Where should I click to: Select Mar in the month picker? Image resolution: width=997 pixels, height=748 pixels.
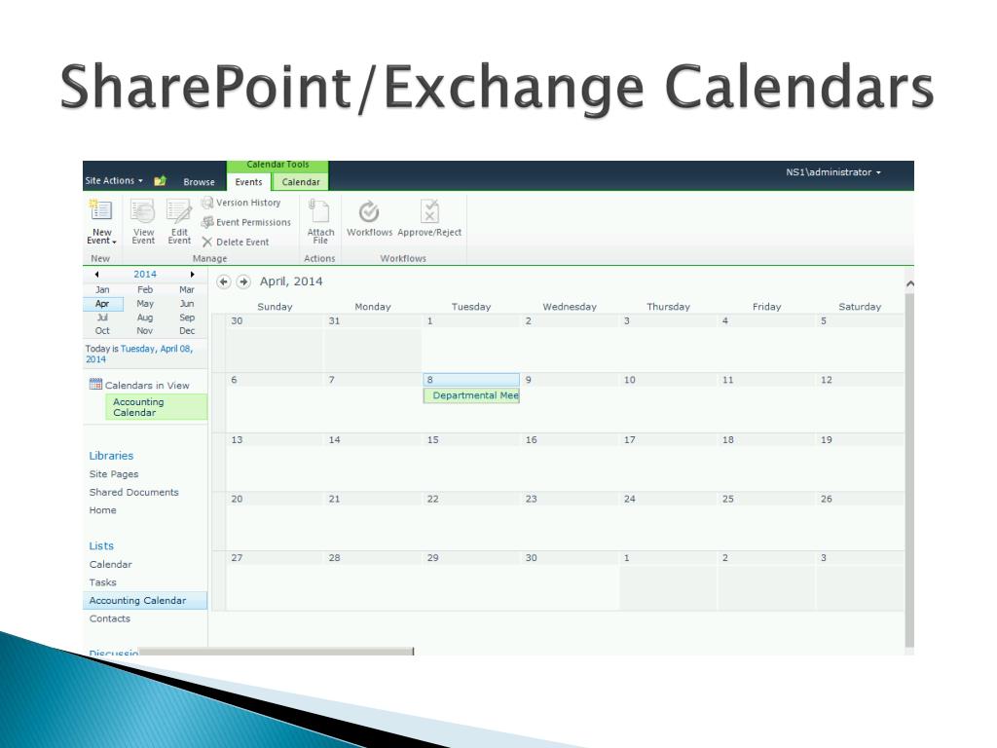tap(186, 289)
